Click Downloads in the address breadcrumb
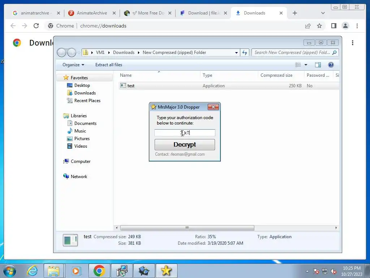 click(x=124, y=52)
